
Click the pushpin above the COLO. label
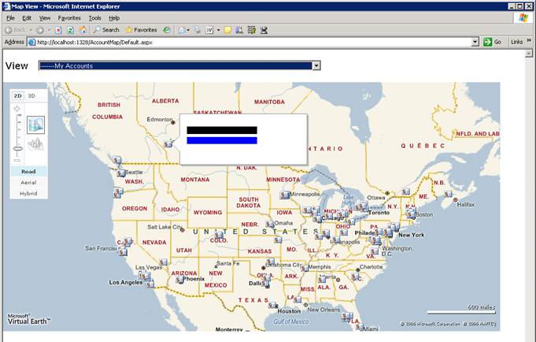pos(219,235)
